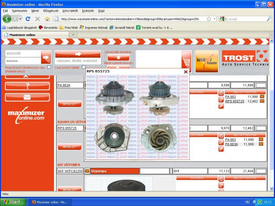Click the info icon next to PA 983A 11,998

click(261, 144)
